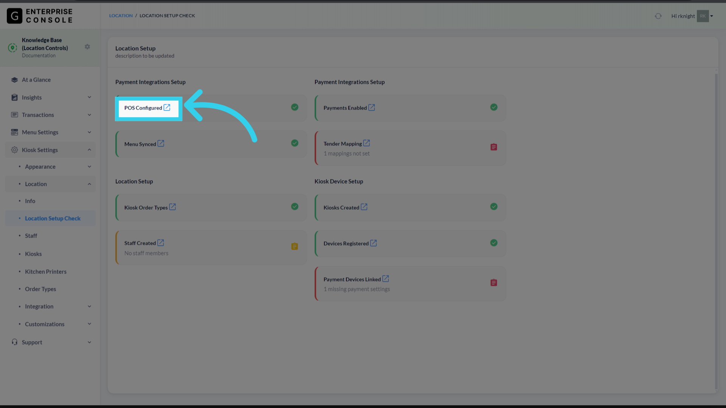Expand the Integration submenu chevron
The height and width of the screenshot is (408, 726).
point(90,306)
